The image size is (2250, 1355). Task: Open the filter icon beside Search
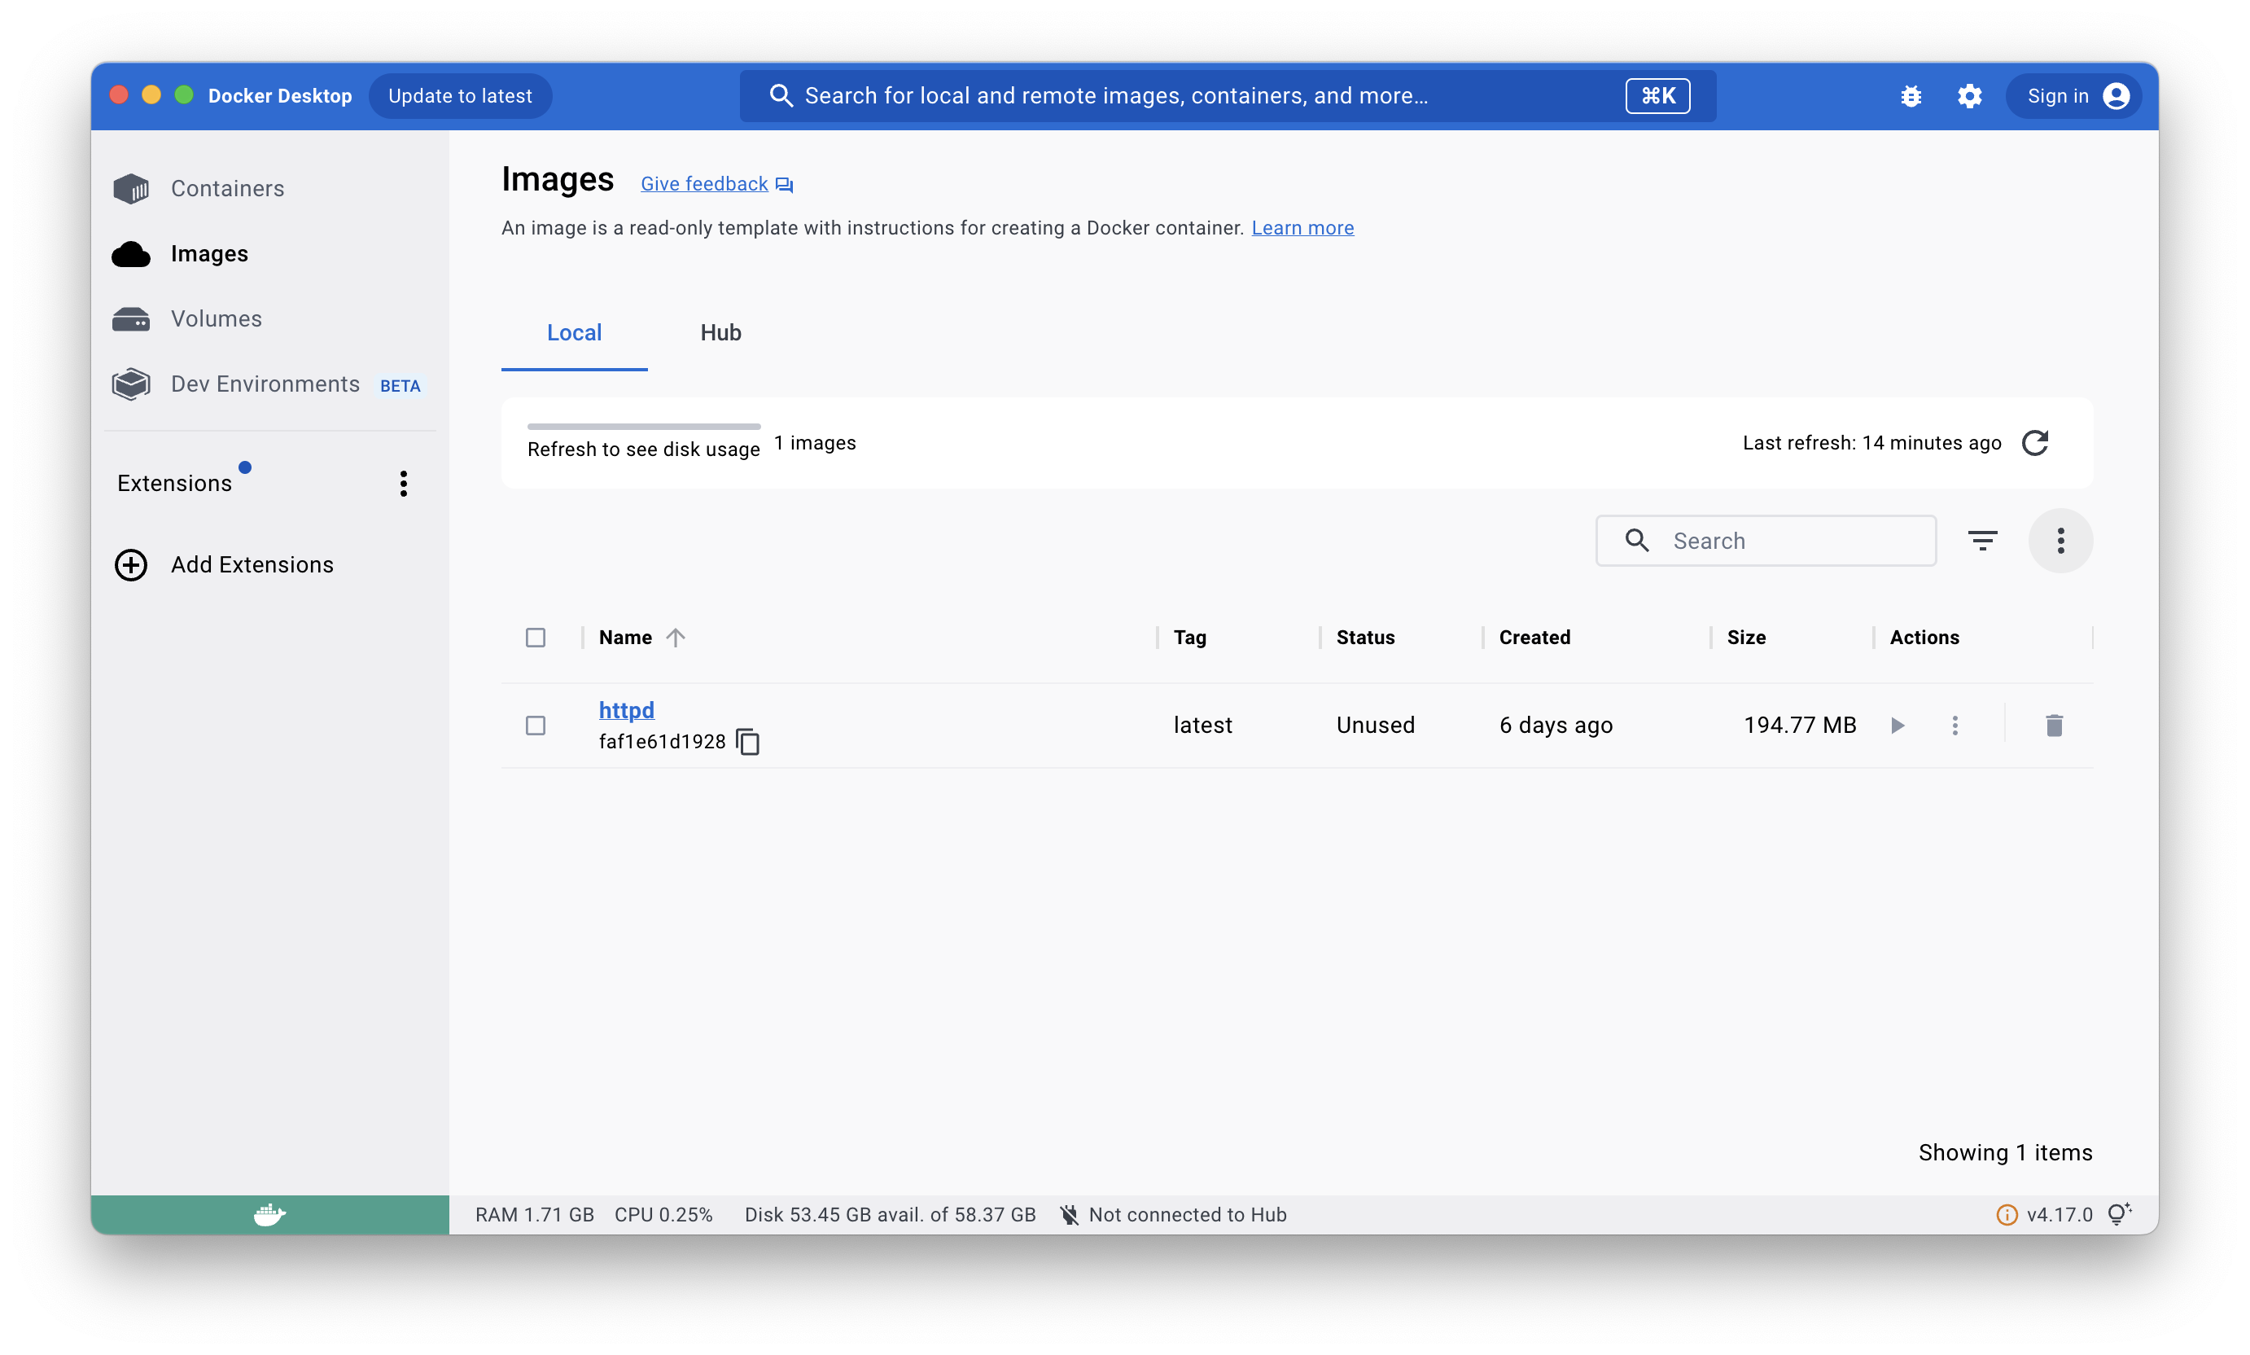1981,541
